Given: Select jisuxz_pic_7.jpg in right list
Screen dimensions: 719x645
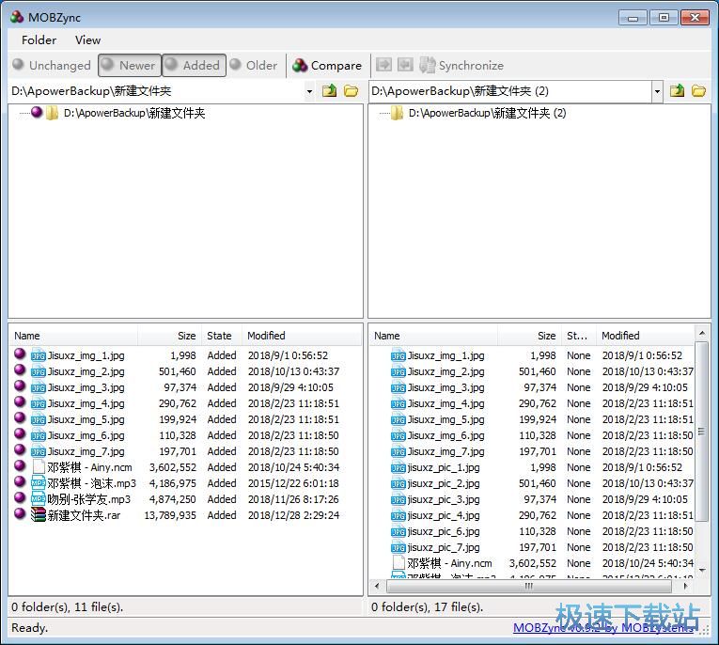Looking at the screenshot, I should [444, 548].
